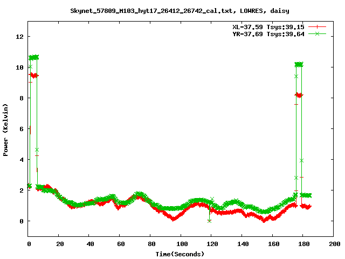
Task: Click the x-axis tick label 100
Action: [182, 244]
